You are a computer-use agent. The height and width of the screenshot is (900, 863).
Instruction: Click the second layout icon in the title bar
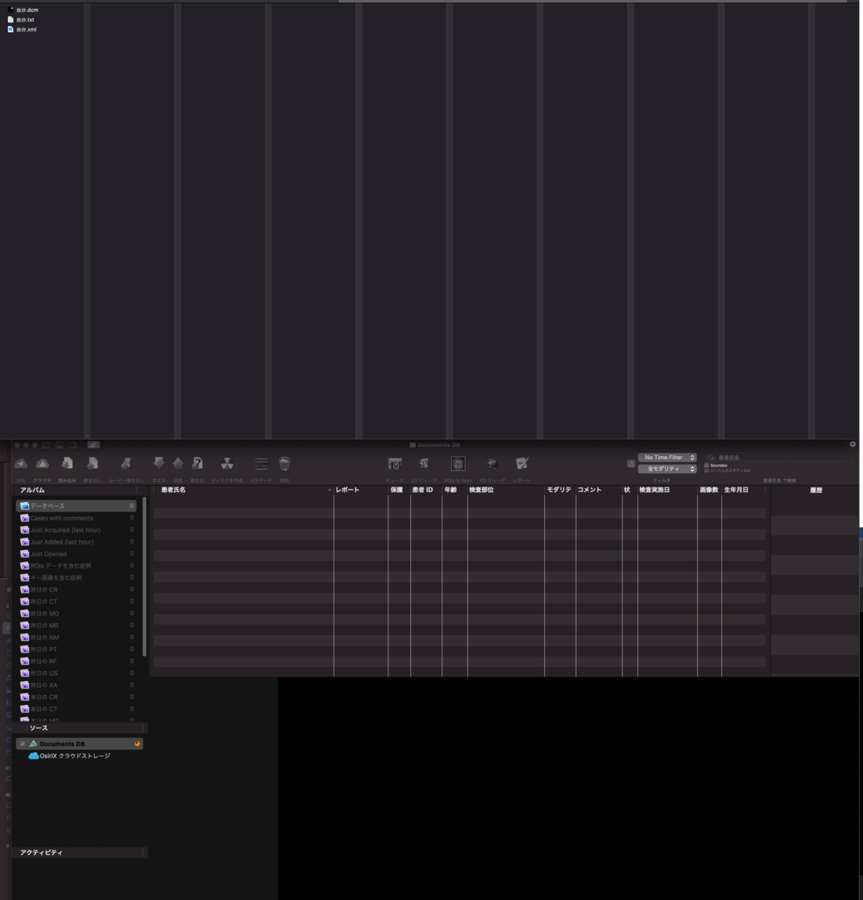[x=59, y=445]
